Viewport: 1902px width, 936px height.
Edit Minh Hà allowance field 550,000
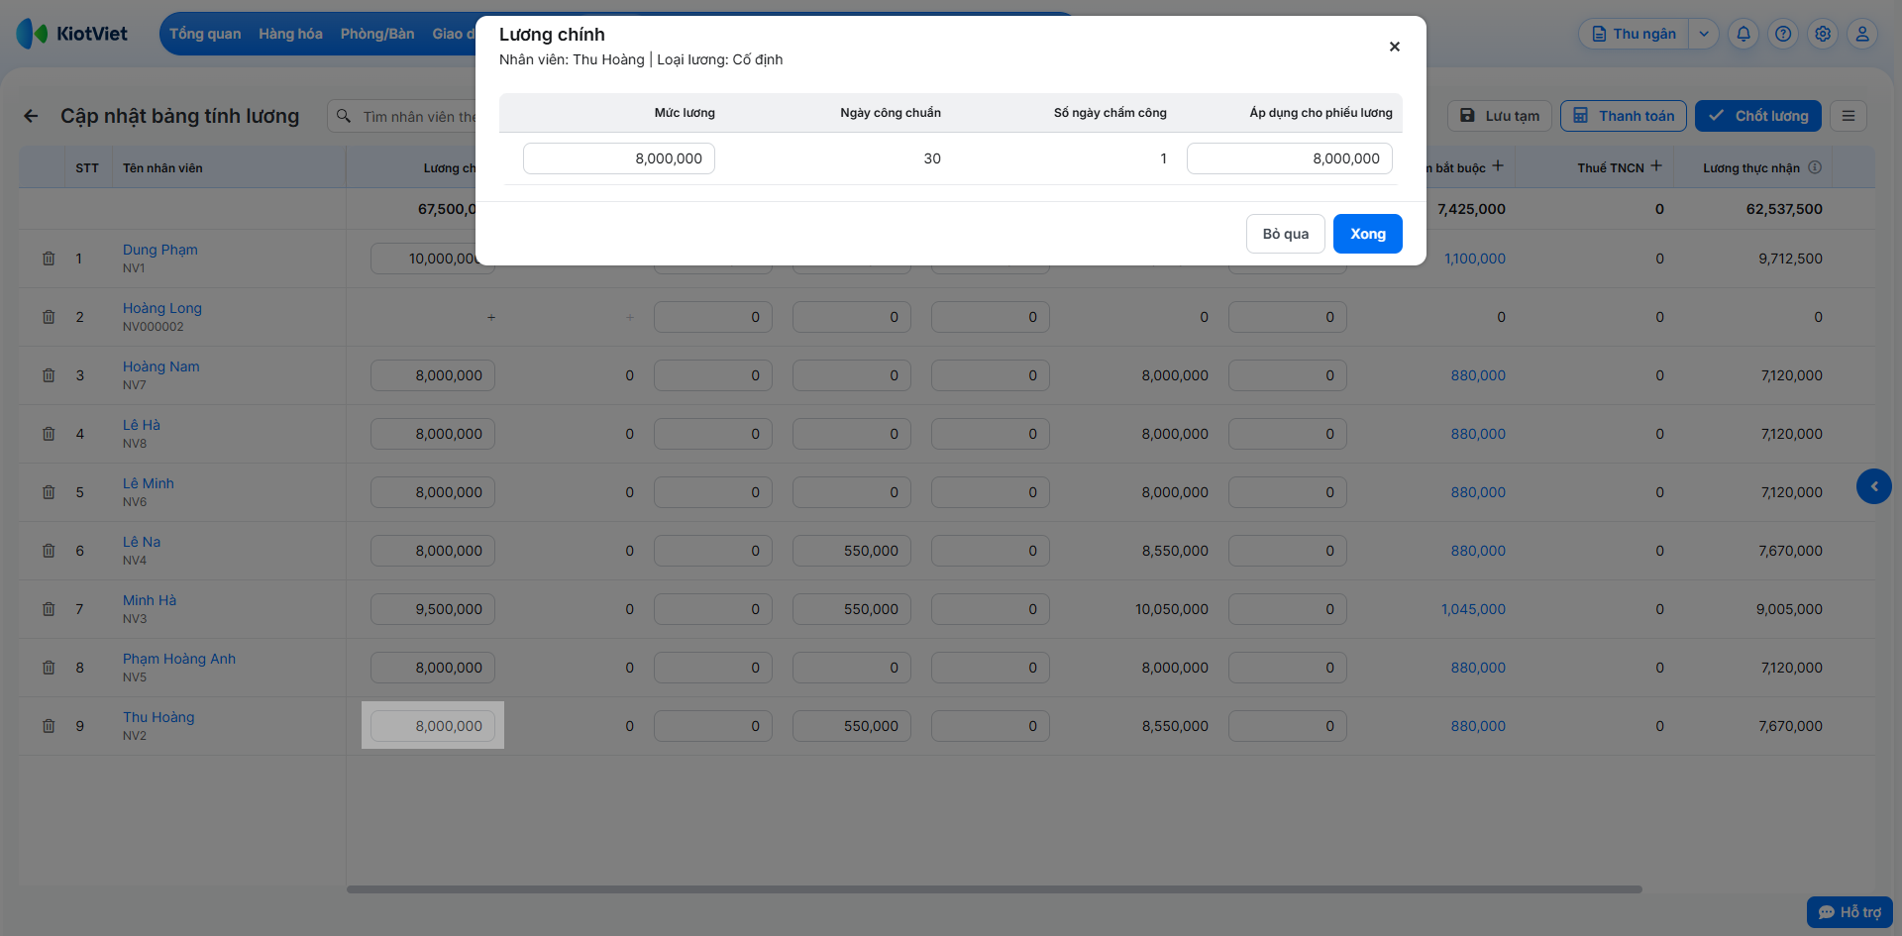[852, 609]
